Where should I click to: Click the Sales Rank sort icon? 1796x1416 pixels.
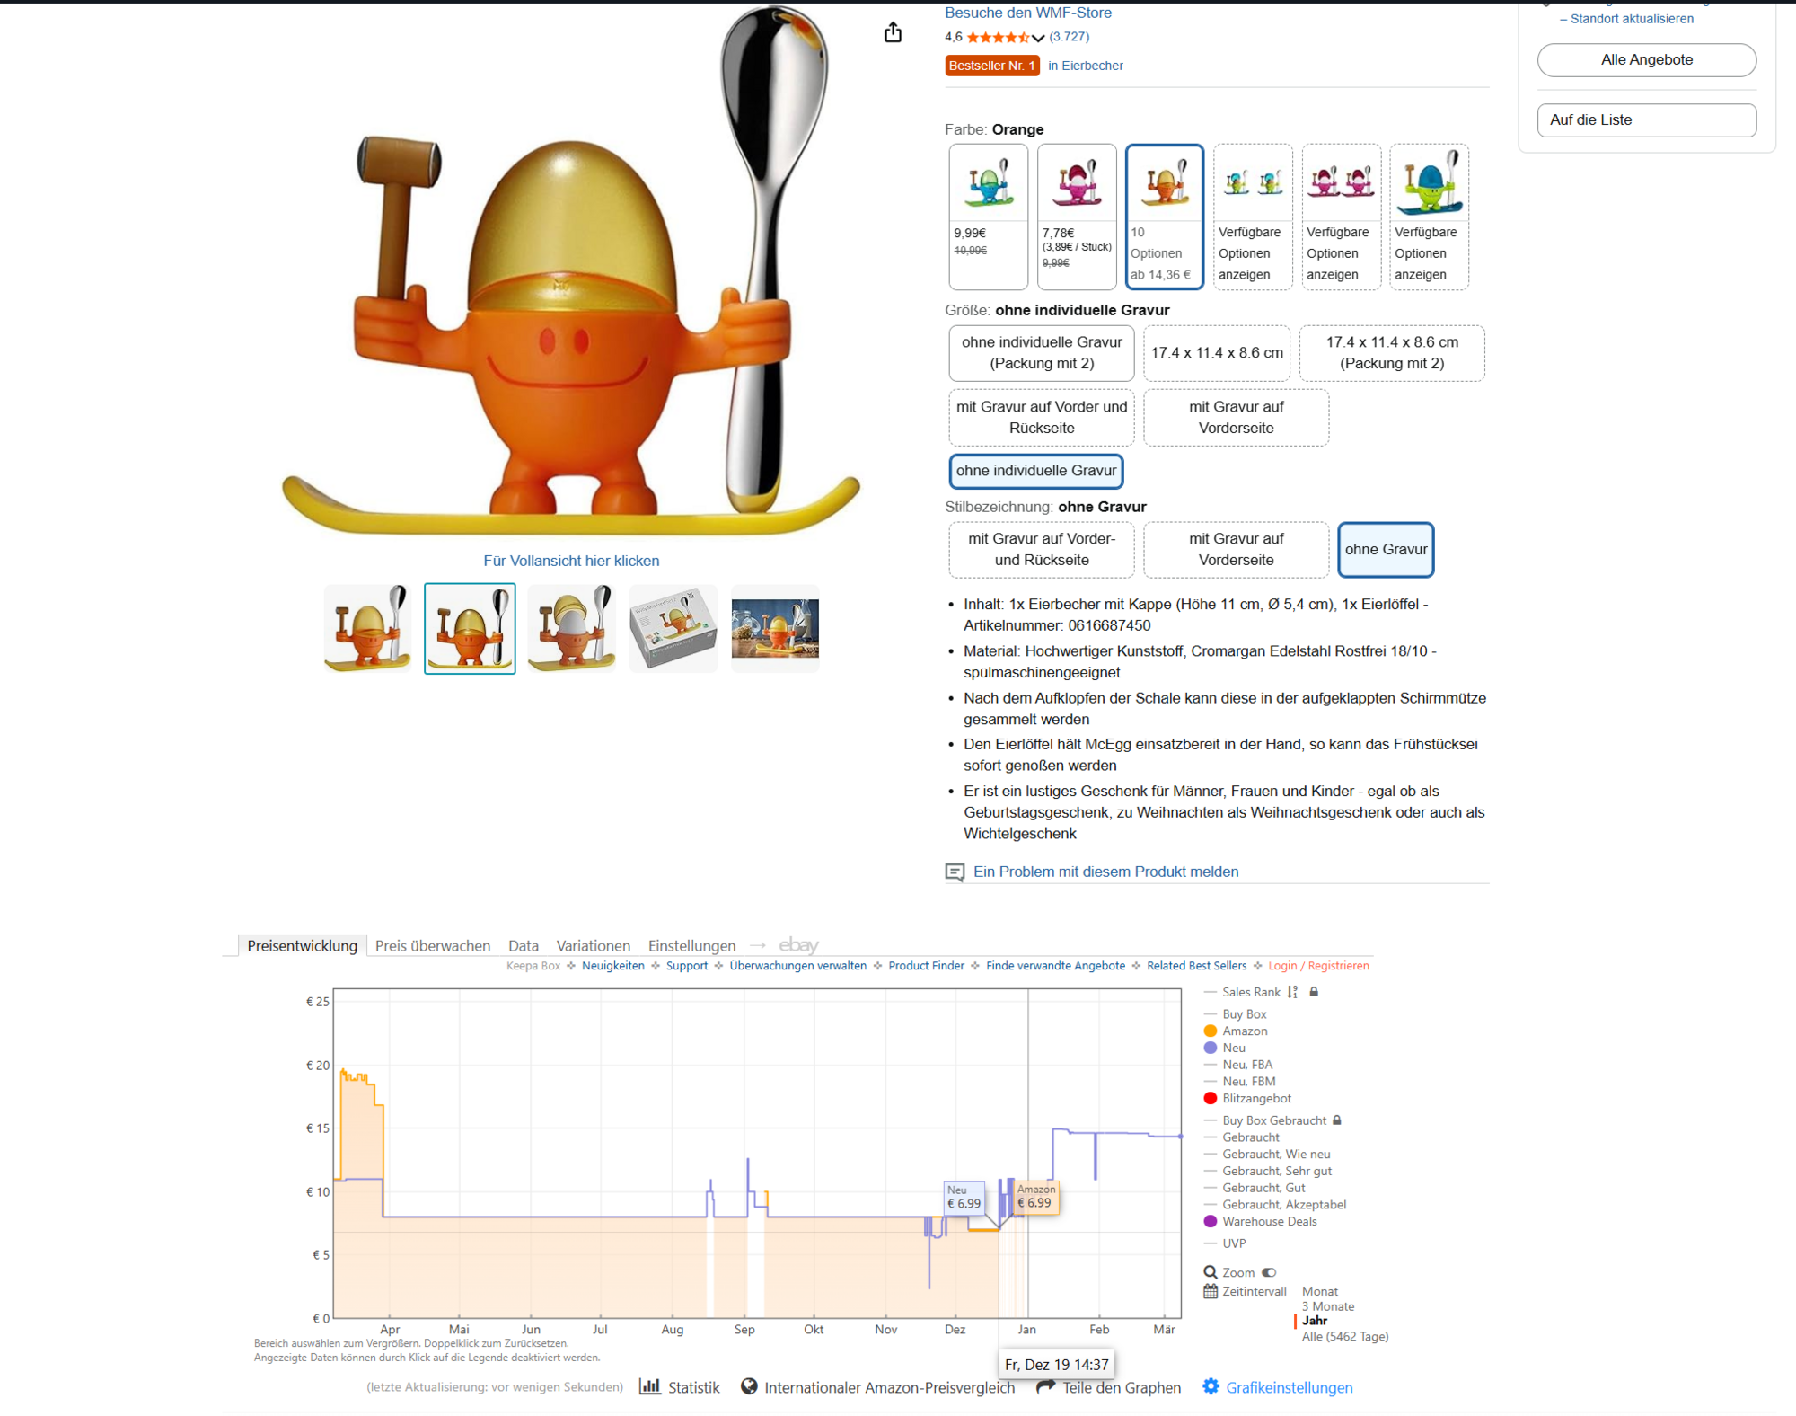point(1292,992)
